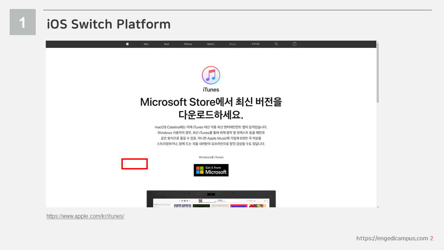Click the search magnifier icon
The width and height of the screenshot is (444, 250).
click(x=276, y=44)
